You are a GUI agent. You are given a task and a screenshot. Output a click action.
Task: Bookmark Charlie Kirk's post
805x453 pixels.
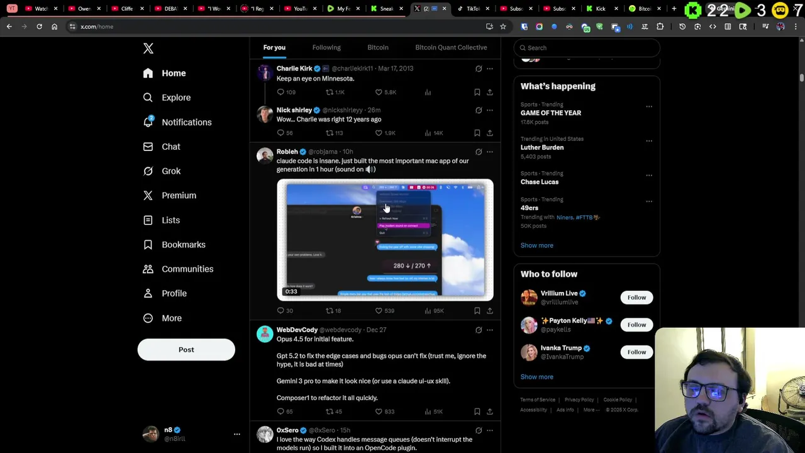pos(477,92)
